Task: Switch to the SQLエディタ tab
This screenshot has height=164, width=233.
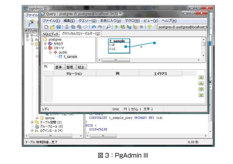Action: point(51,34)
